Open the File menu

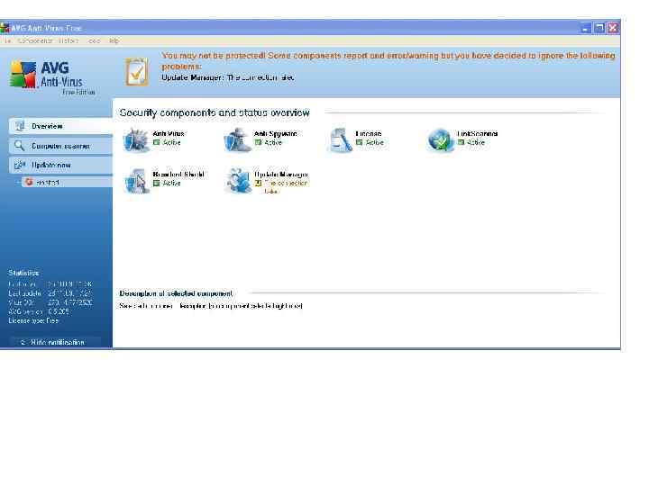point(7,40)
